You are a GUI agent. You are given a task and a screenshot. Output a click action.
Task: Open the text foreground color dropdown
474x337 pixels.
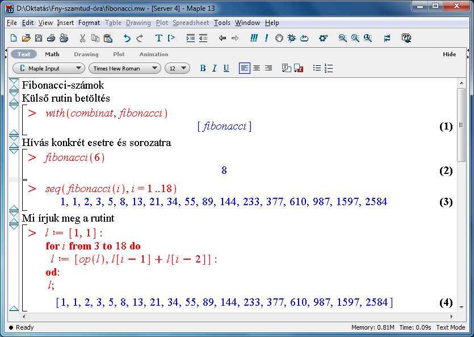click(x=286, y=68)
